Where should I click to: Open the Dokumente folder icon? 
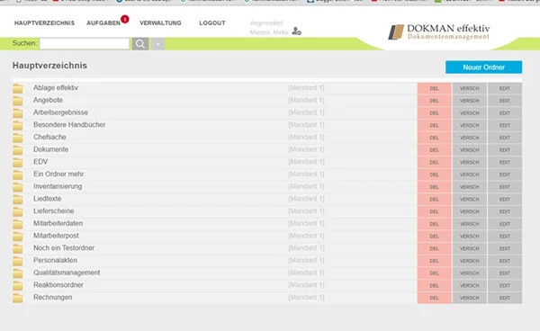point(18,150)
